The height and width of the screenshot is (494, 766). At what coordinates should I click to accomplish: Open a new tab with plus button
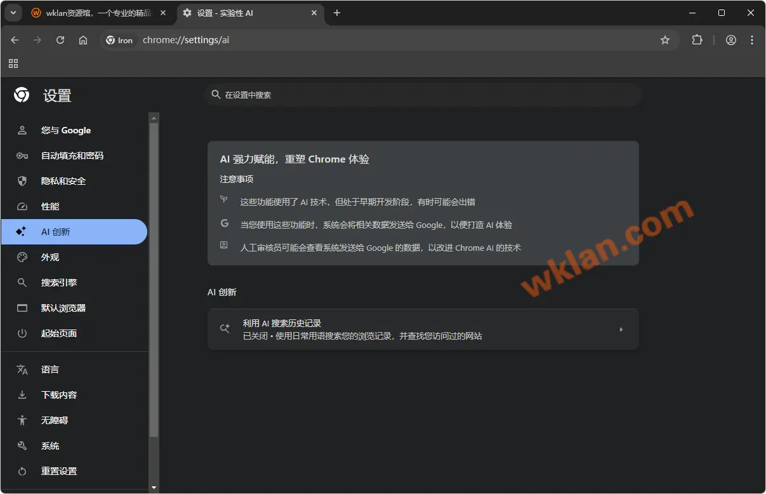click(337, 13)
